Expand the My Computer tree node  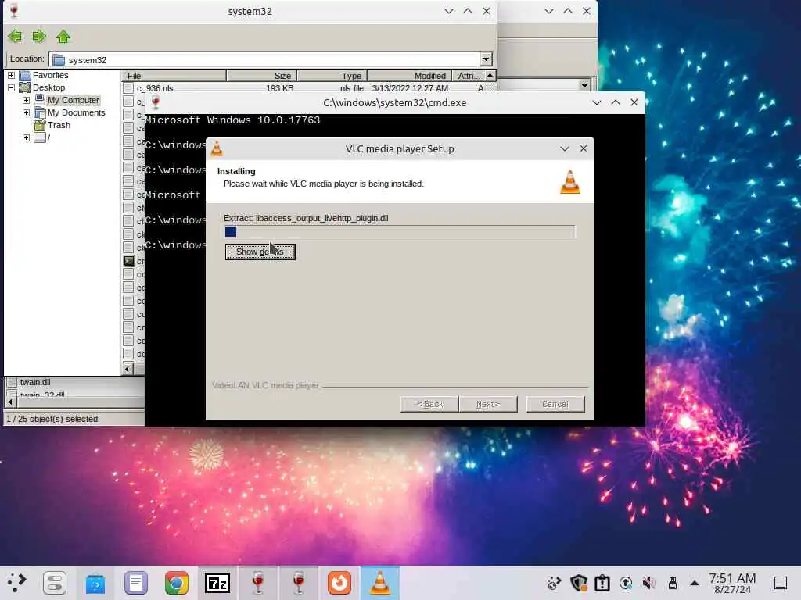point(26,100)
